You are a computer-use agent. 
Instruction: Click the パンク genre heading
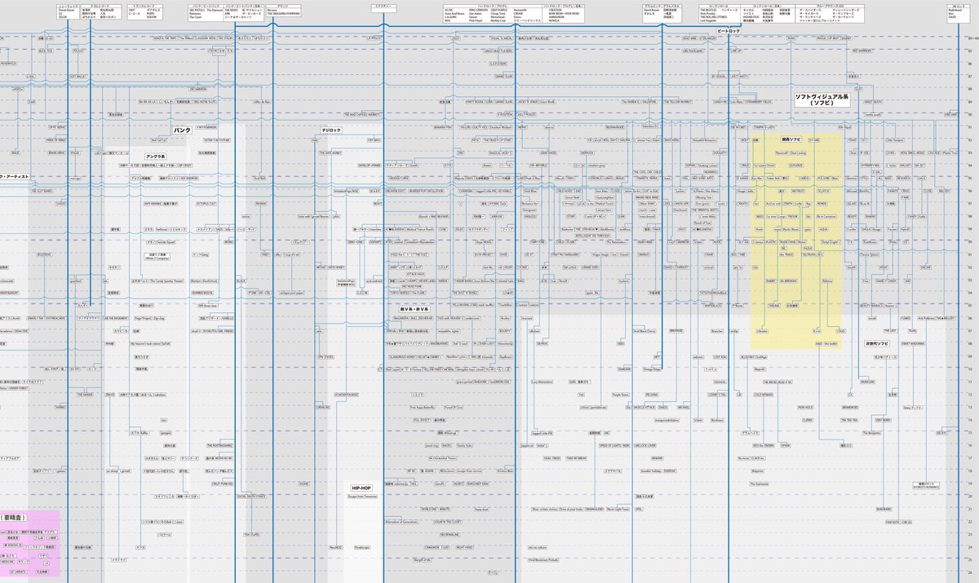click(x=182, y=130)
